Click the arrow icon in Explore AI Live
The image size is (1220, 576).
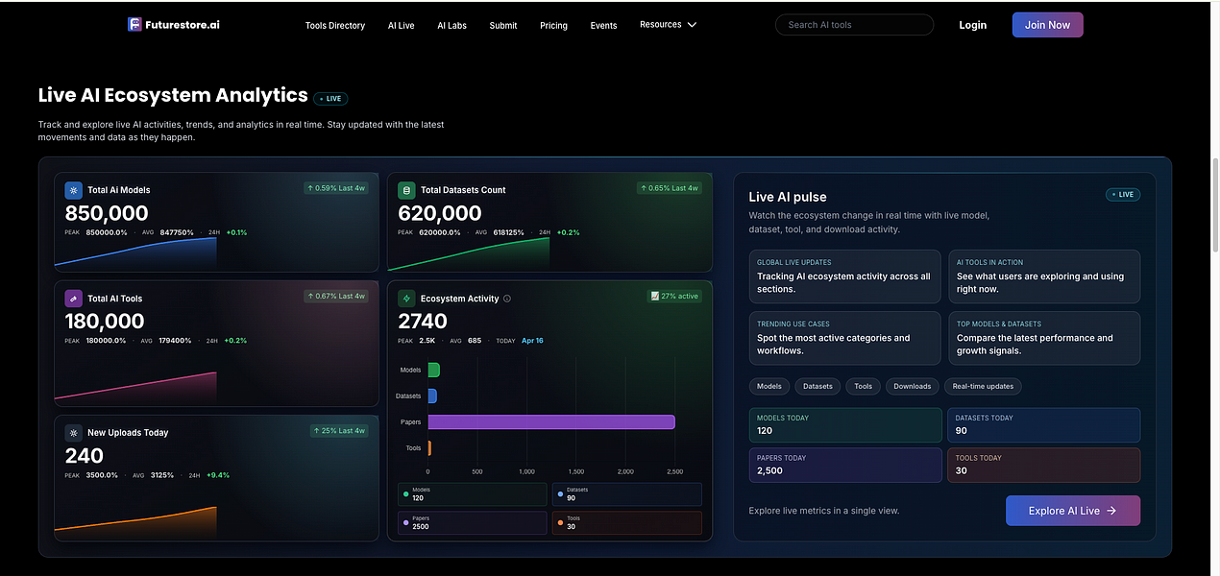pos(1111,511)
